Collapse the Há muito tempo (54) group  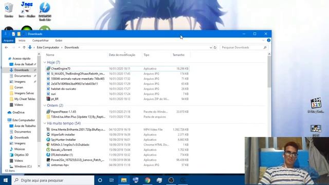click(x=45, y=123)
